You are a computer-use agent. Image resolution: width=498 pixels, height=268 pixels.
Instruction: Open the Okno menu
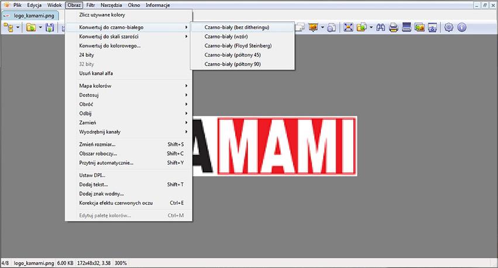coord(134,5)
